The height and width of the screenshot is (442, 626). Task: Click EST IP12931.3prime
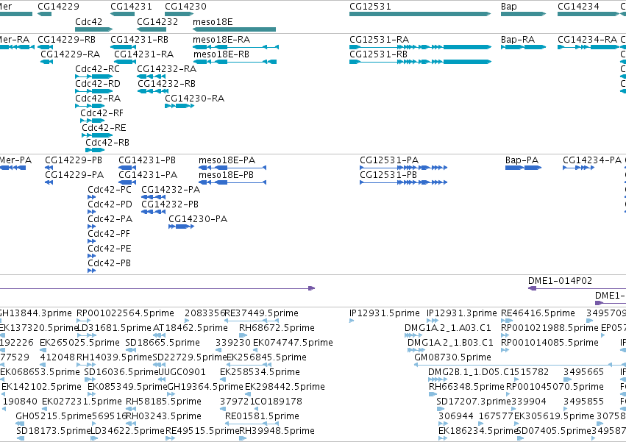(461, 313)
